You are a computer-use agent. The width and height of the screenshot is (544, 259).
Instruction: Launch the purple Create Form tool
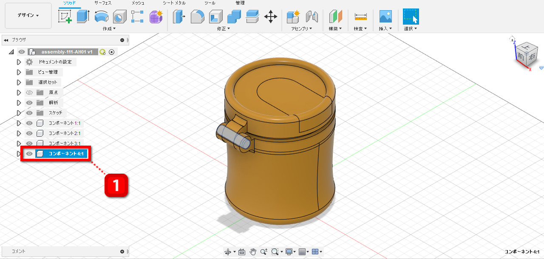(x=156, y=17)
